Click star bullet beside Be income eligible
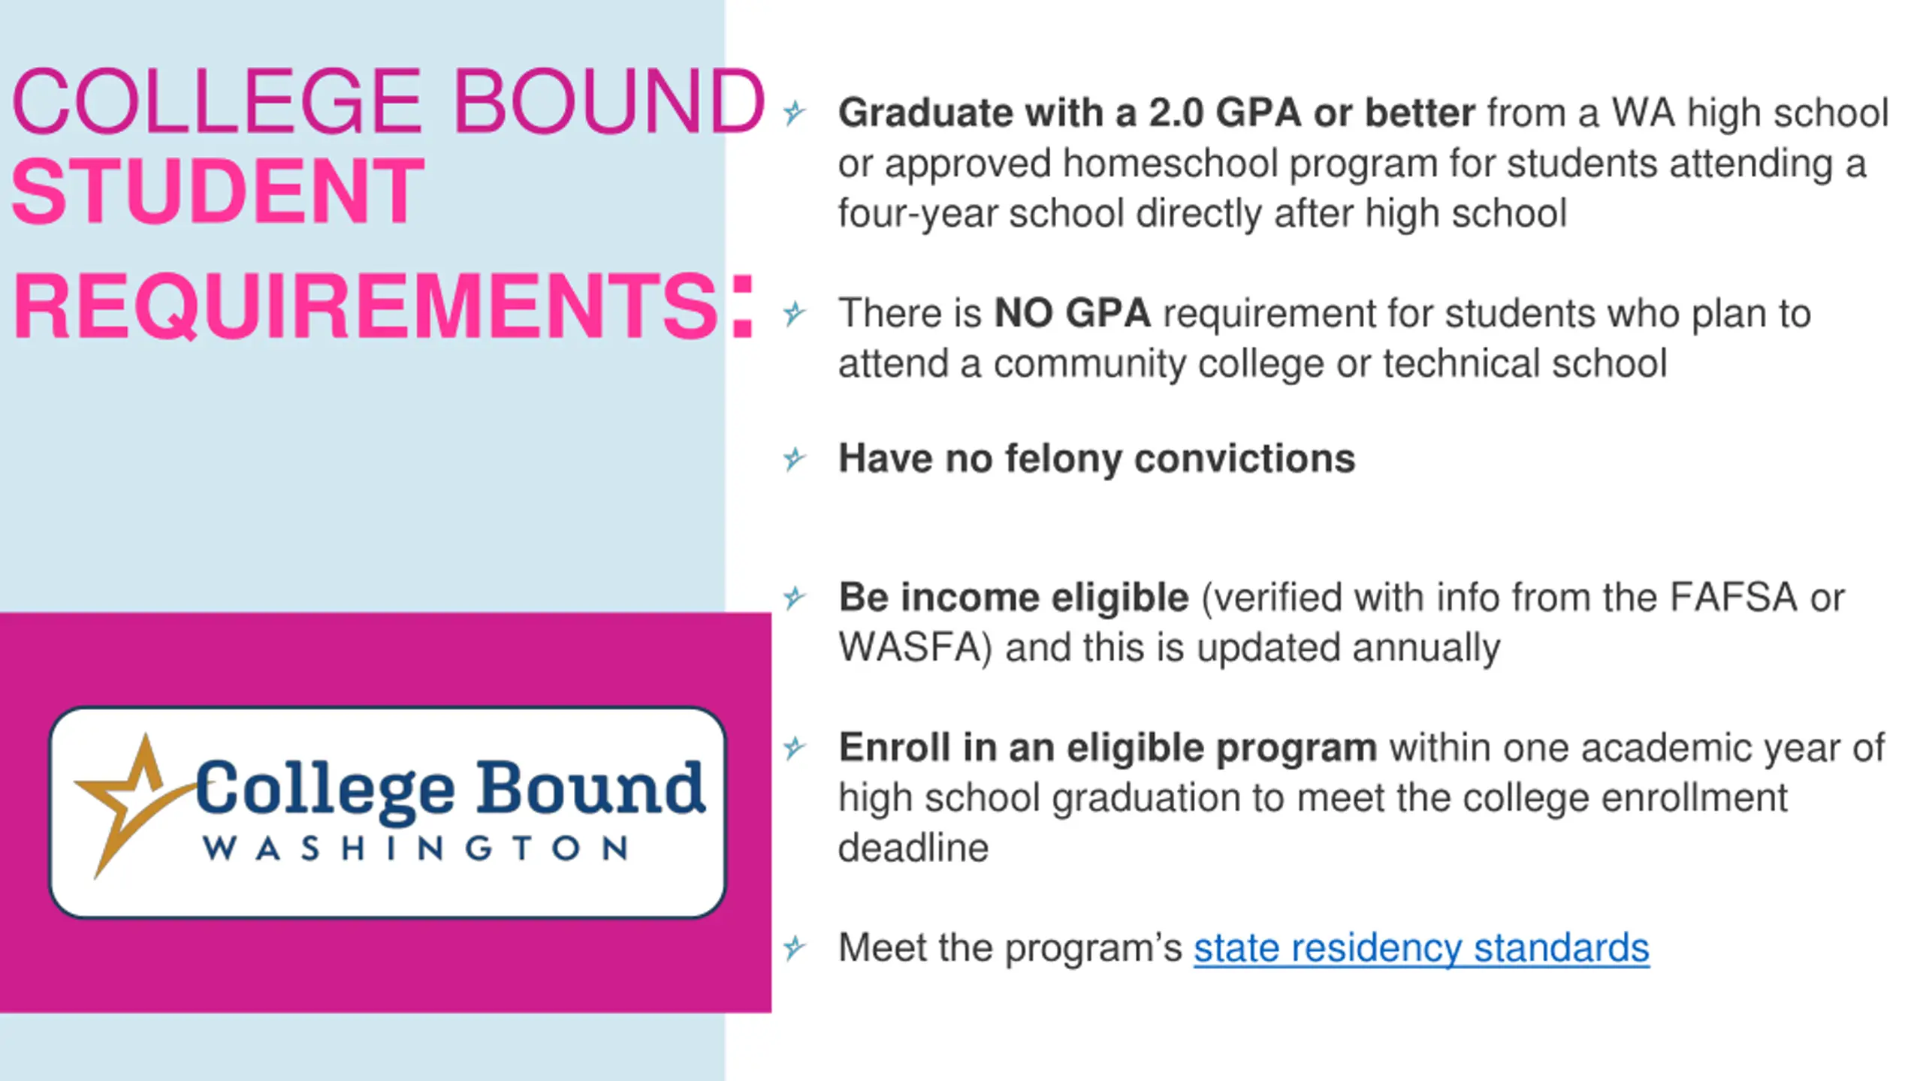The width and height of the screenshot is (1923, 1081). click(x=794, y=598)
